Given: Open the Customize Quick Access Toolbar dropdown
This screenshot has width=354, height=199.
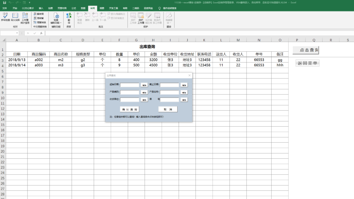Looking at the screenshot, I should 29,3.
